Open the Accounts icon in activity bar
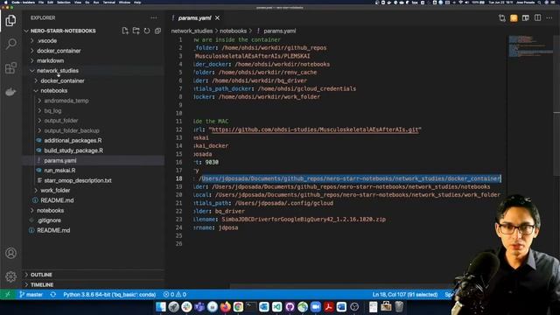The image size is (560, 315). [10, 253]
